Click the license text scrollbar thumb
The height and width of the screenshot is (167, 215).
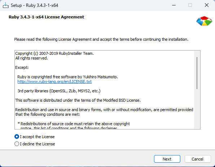tap(197, 73)
